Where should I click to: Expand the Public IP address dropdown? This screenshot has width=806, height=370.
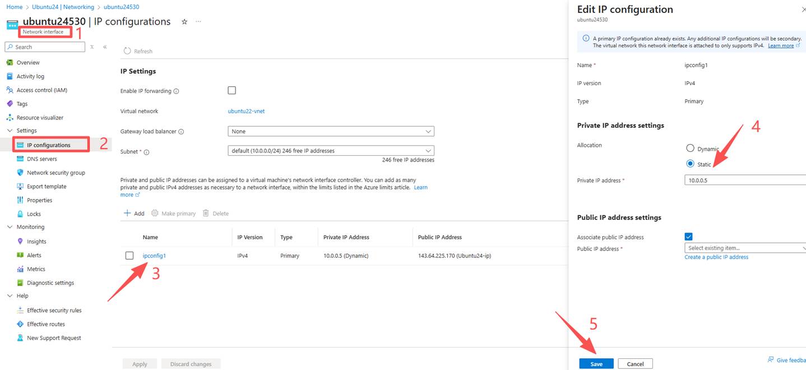pos(744,248)
